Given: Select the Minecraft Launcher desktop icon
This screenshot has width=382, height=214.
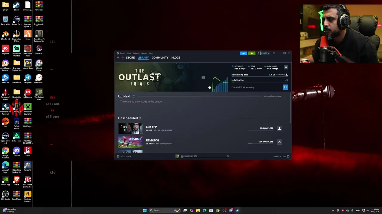Looking at the screenshot, I should pyautogui.click(x=28, y=109).
